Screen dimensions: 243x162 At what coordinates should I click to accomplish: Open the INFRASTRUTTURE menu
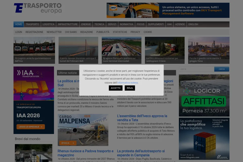click(x=68, y=24)
